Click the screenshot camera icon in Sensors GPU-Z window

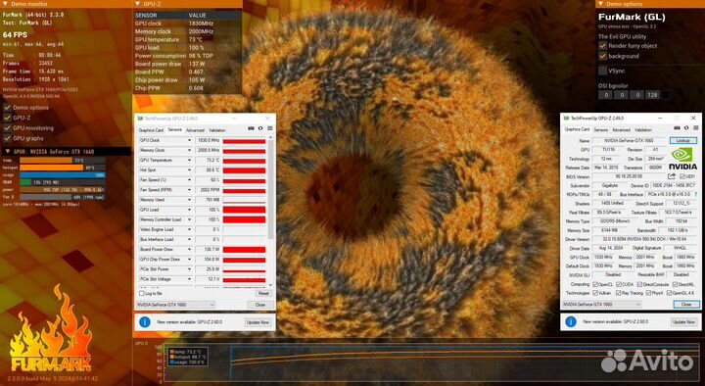(x=251, y=128)
